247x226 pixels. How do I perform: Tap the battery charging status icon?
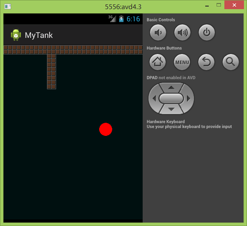[121, 19]
